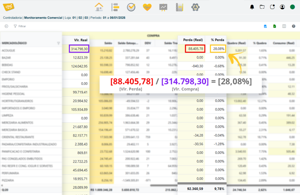Click the blue database icon

[265, 26]
